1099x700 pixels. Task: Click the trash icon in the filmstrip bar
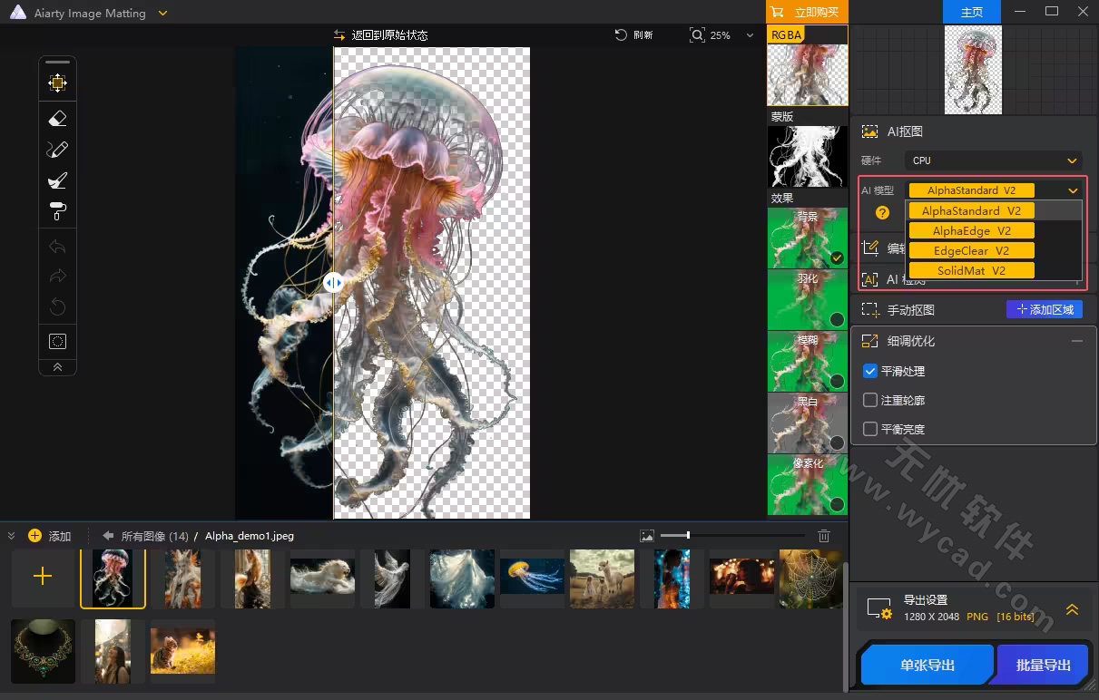[x=823, y=535]
